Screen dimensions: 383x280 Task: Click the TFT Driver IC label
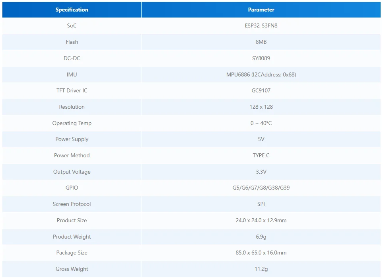[72, 90]
